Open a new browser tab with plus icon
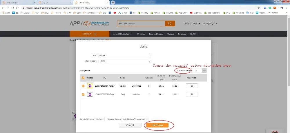The height and width of the screenshot is (133, 290). coord(113,3)
